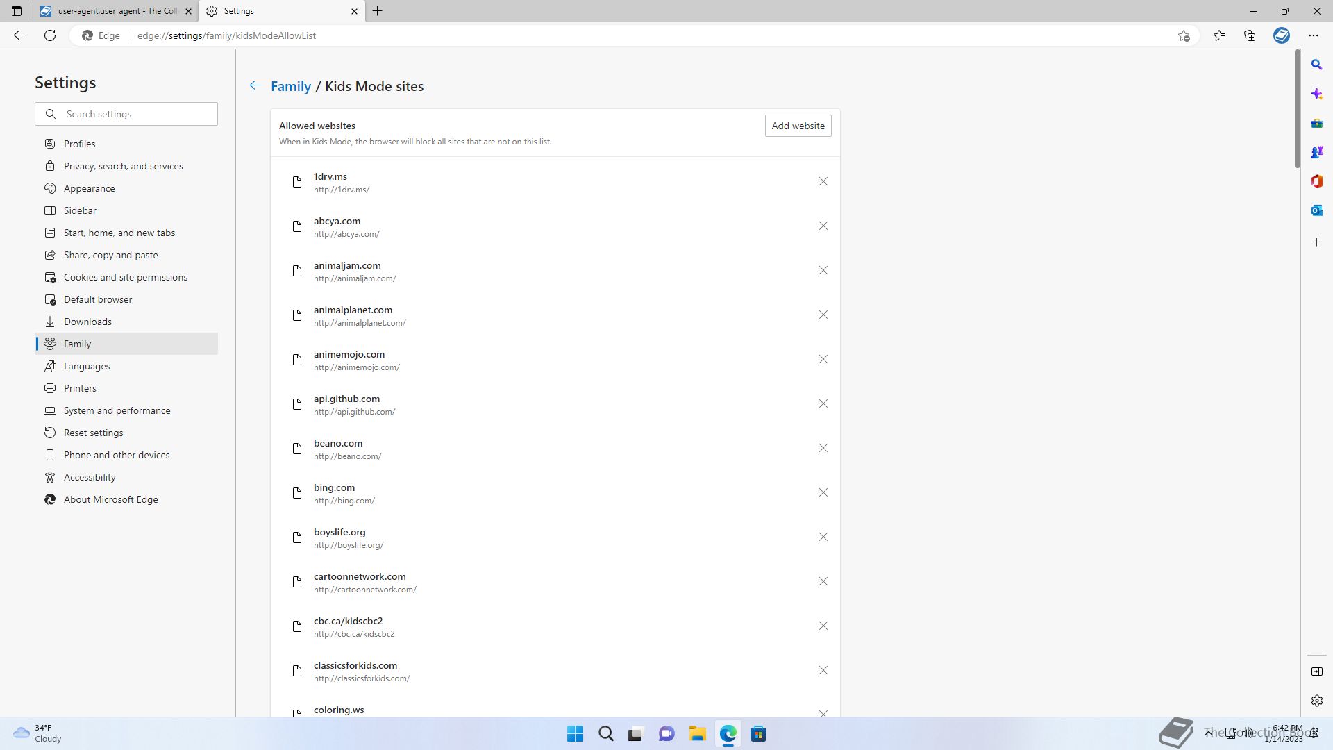Add an app to sidebar with plus
Screen dimensions: 1333x750
tap(1316, 242)
